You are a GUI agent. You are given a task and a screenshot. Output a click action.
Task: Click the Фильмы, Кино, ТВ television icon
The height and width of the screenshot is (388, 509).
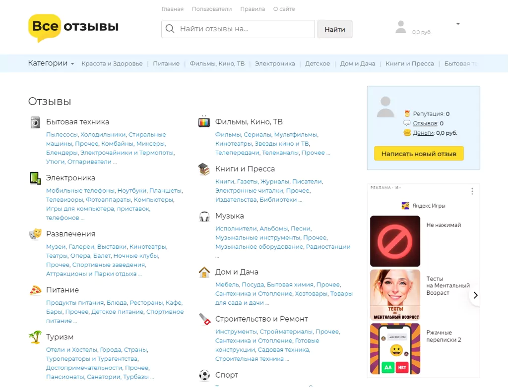pyautogui.click(x=204, y=122)
